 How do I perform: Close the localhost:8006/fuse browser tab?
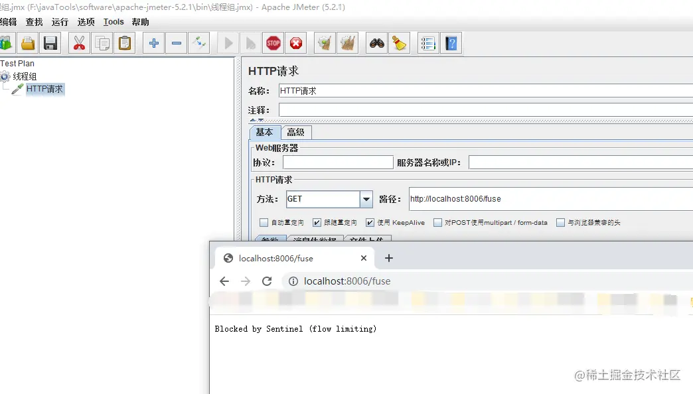click(364, 258)
